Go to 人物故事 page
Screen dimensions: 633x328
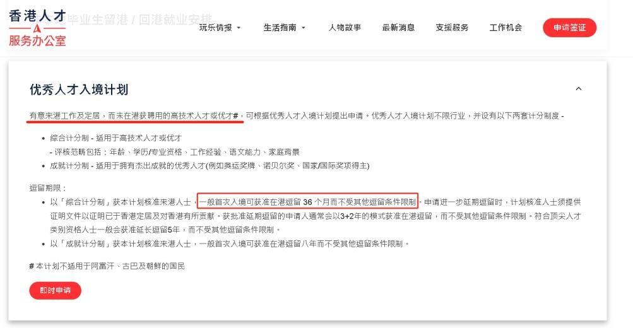(345, 27)
